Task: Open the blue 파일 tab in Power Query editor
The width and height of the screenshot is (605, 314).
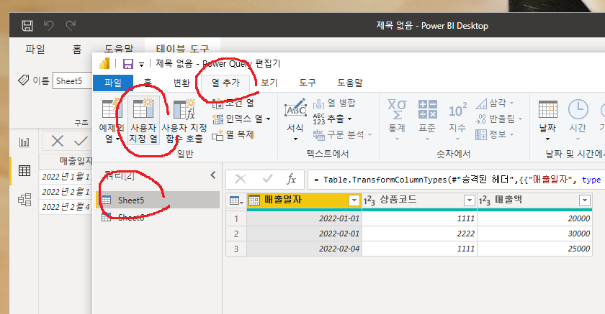Action: point(113,83)
